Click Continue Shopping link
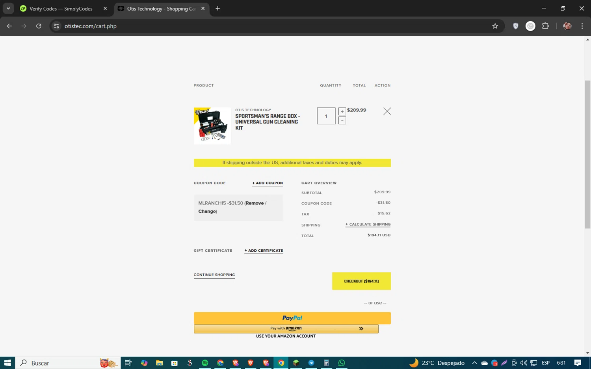 214,275
